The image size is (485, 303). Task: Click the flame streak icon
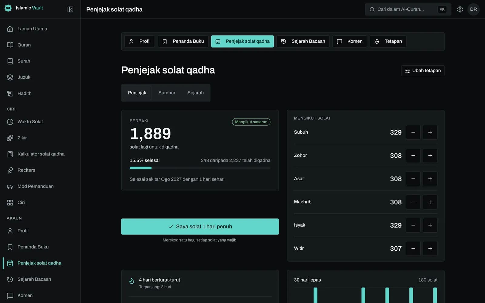[132, 281]
